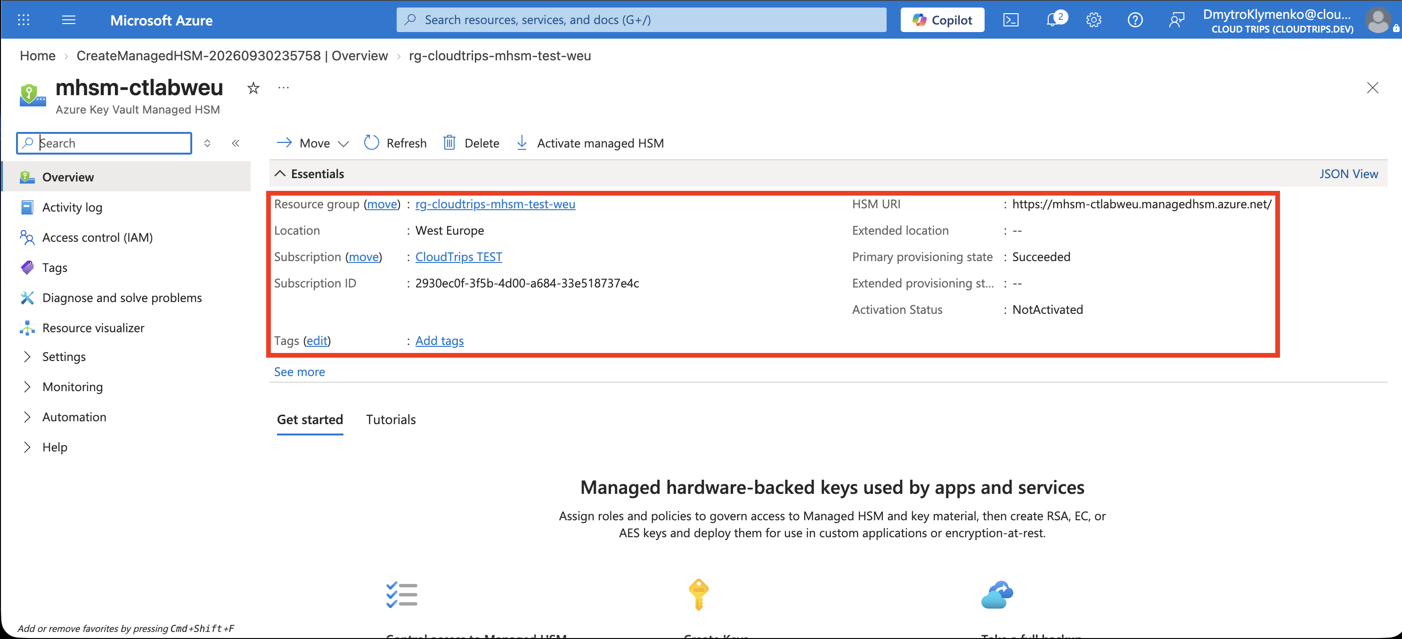The width and height of the screenshot is (1402, 639).
Task: Open the portal hamburger menu
Action: click(69, 20)
